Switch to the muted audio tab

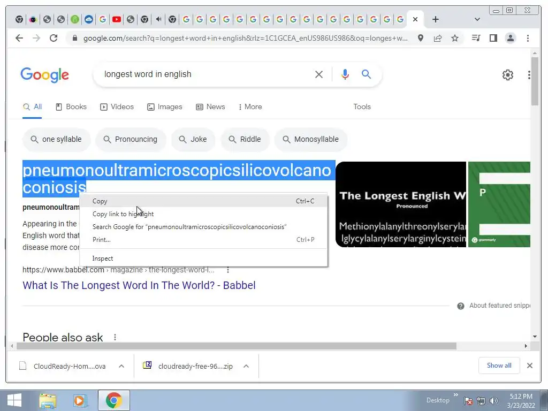[158, 19]
